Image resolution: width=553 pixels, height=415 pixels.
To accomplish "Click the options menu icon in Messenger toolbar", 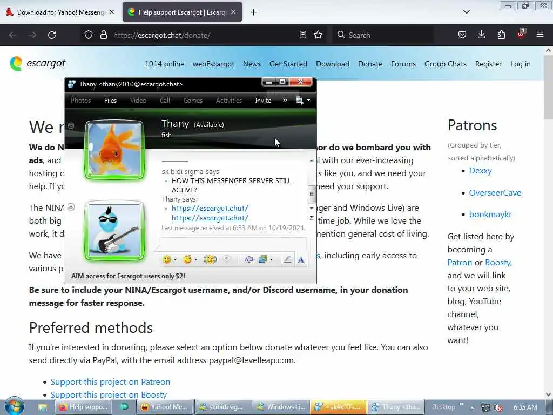I will pyautogui.click(x=300, y=101).
